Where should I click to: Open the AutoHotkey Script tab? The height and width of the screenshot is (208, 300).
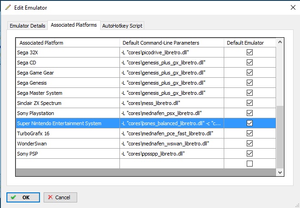(122, 26)
